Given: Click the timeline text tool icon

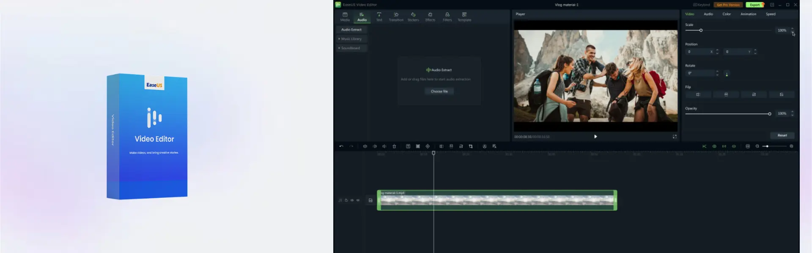Looking at the screenshot, I should click(x=408, y=146).
